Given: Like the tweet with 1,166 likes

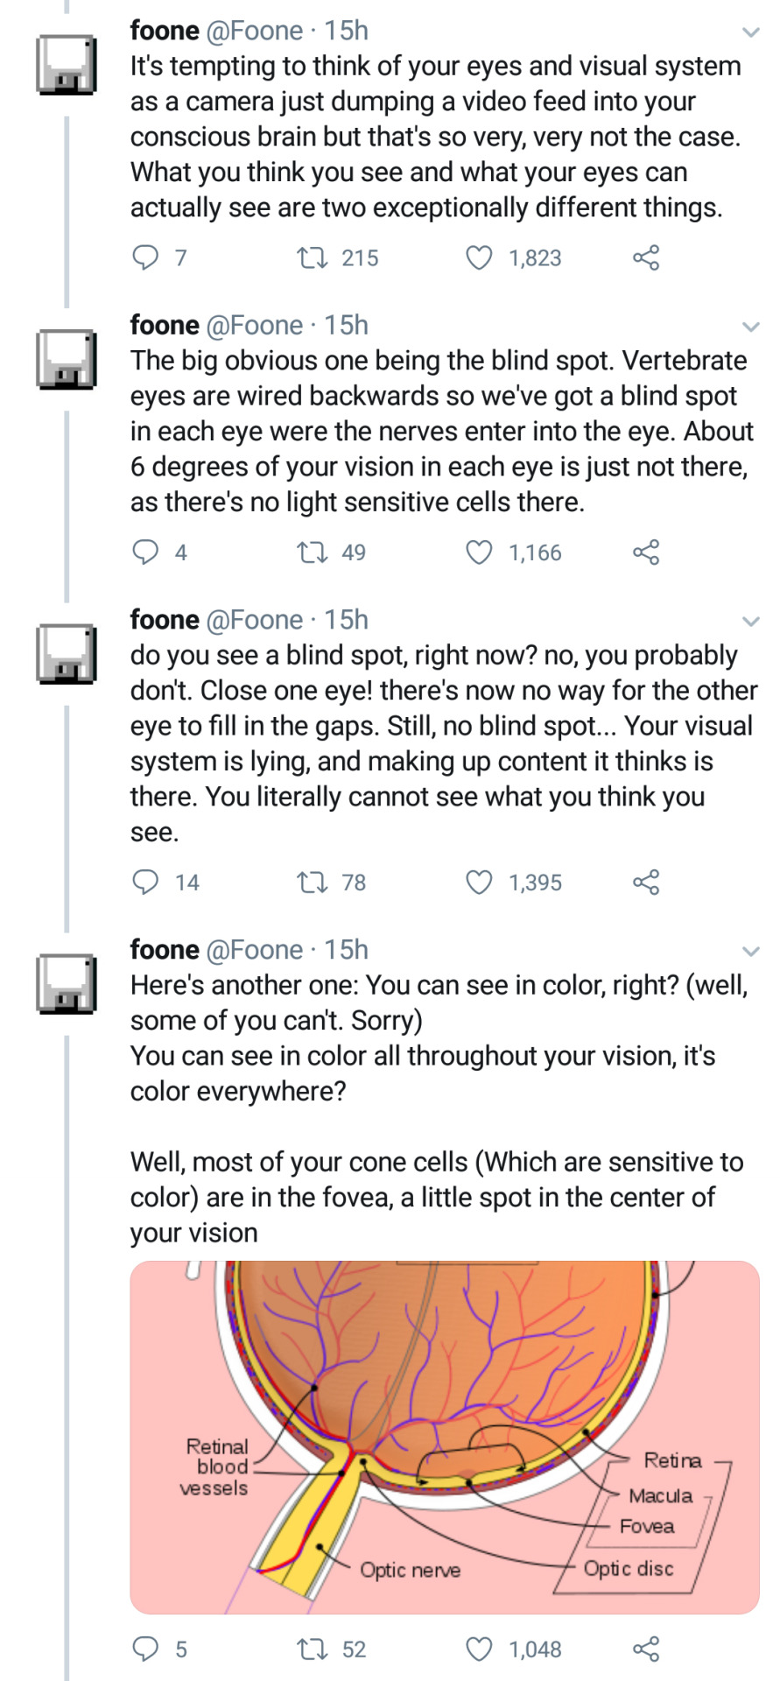Looking at the screenshot, I should 479,552.
